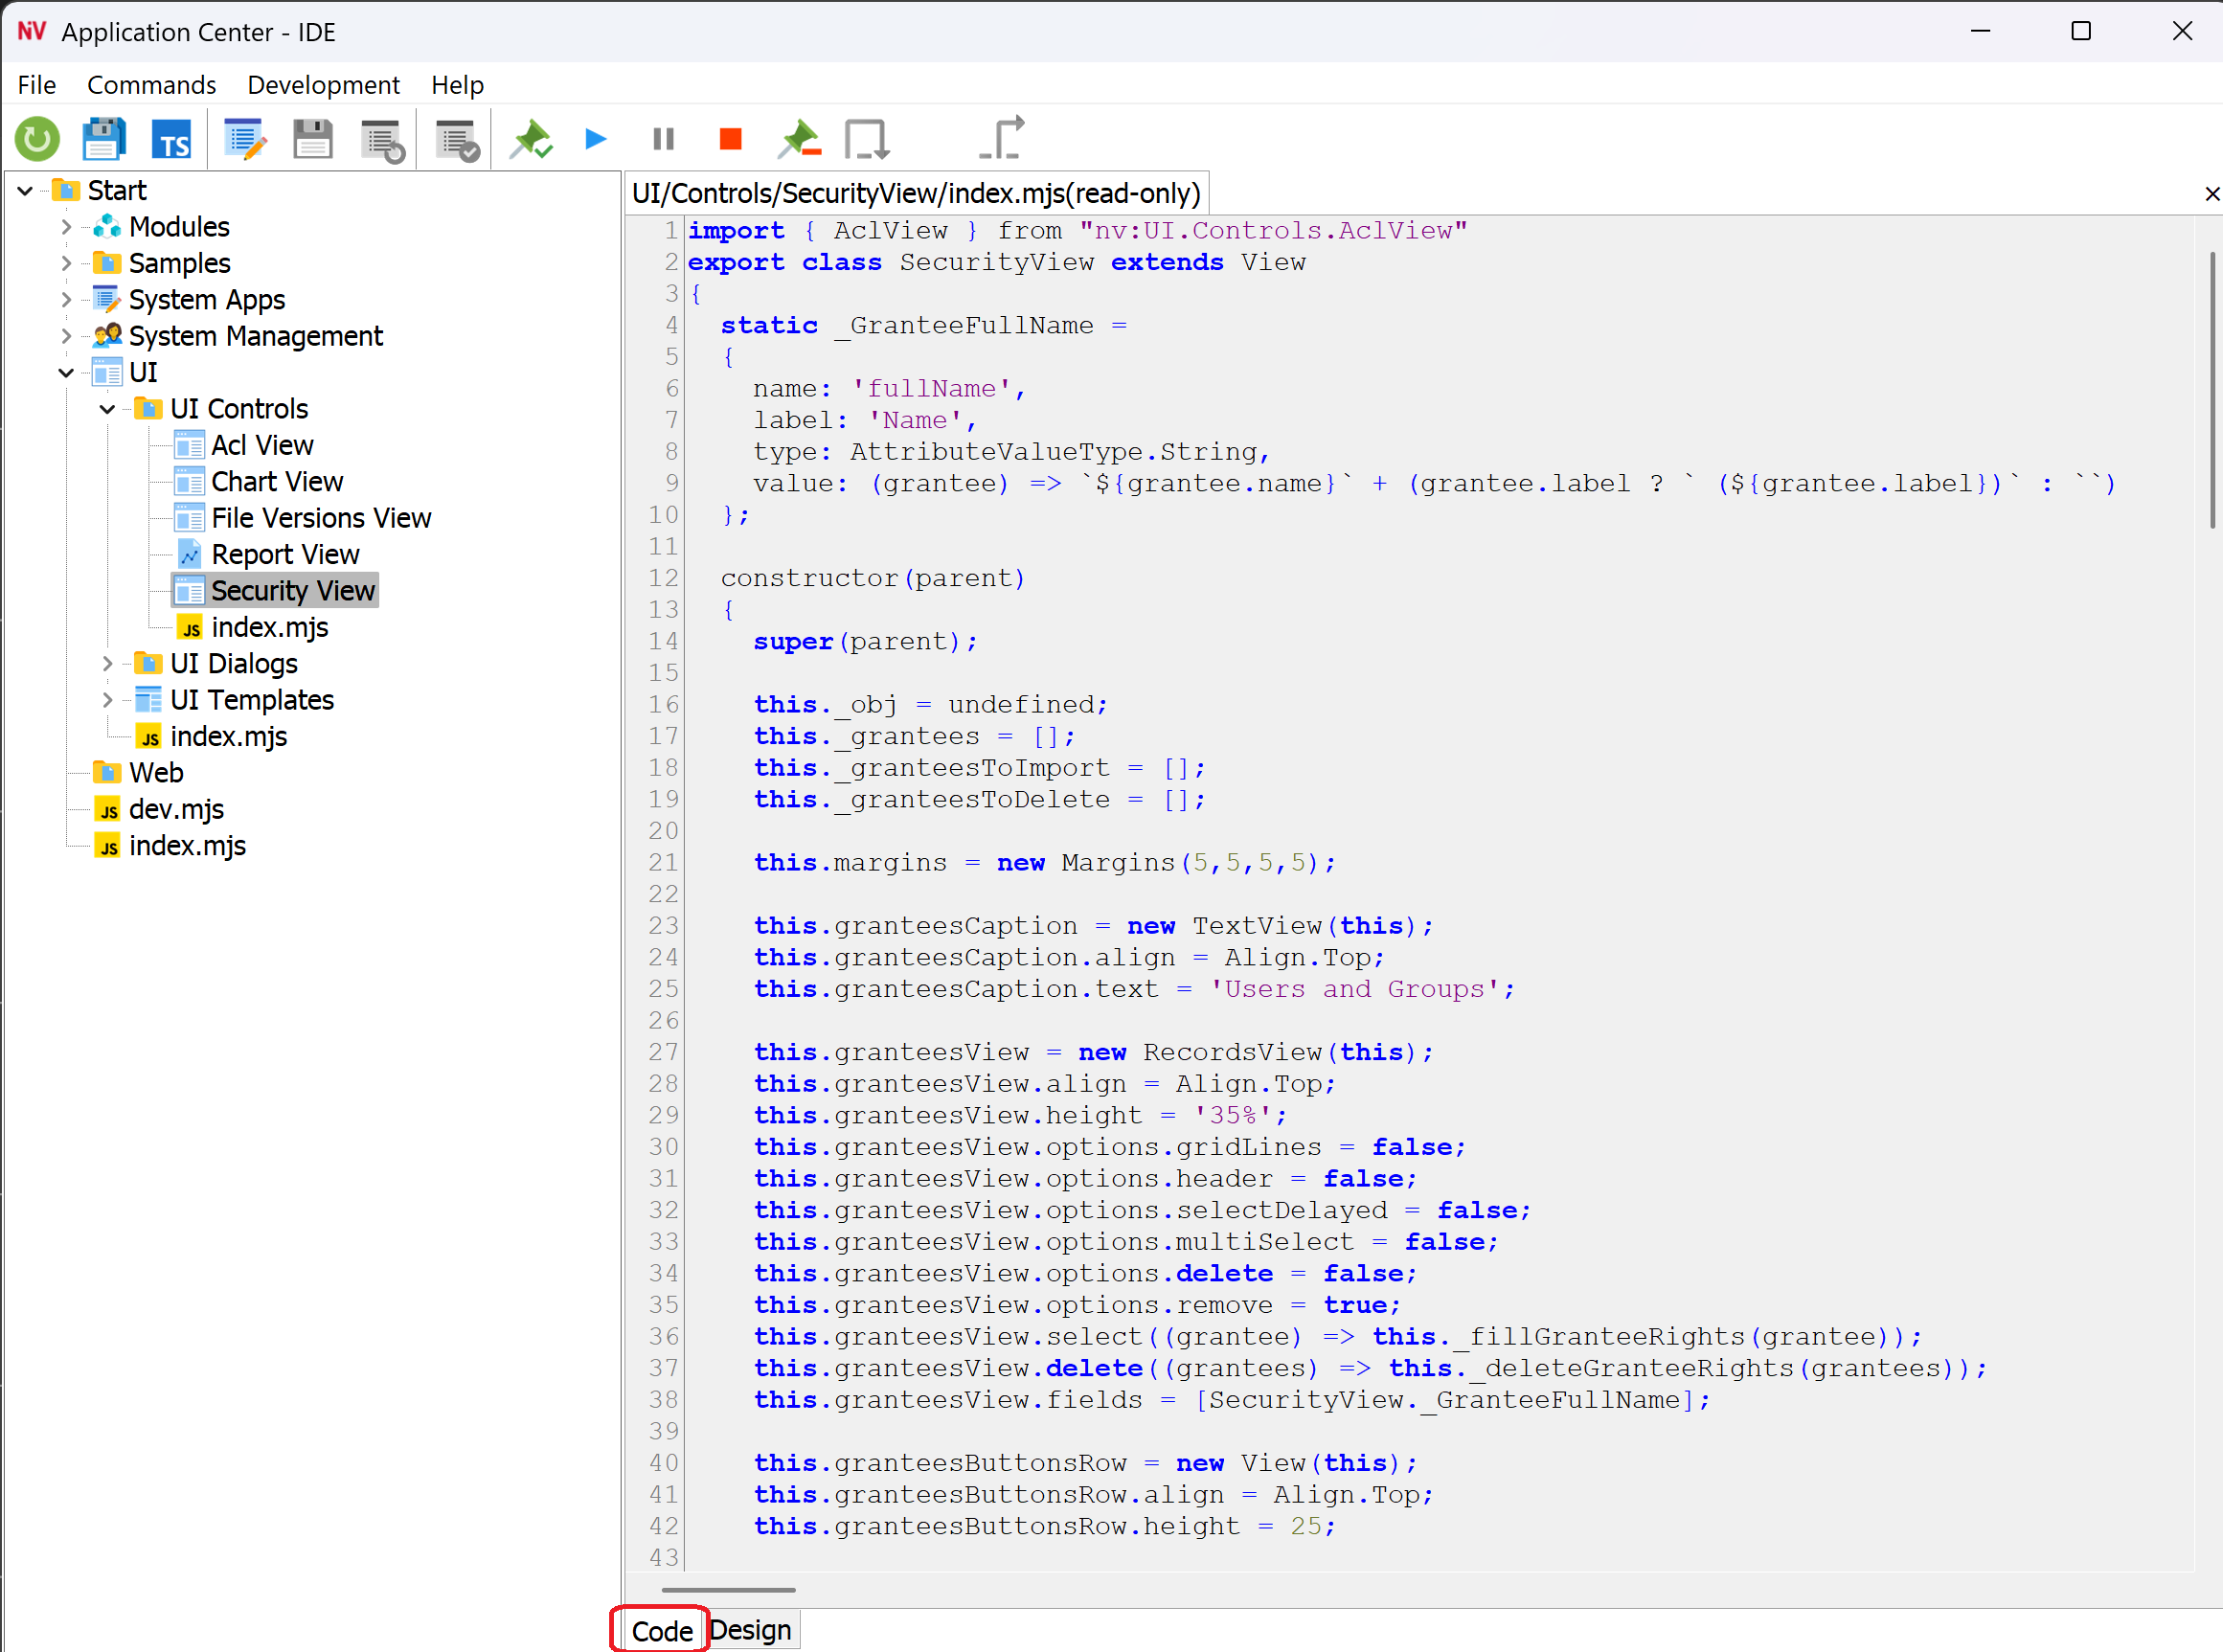This screenshot has width=2223, height=1652.
Task: Run the script with the blue play icon
Action: point(594,139)
